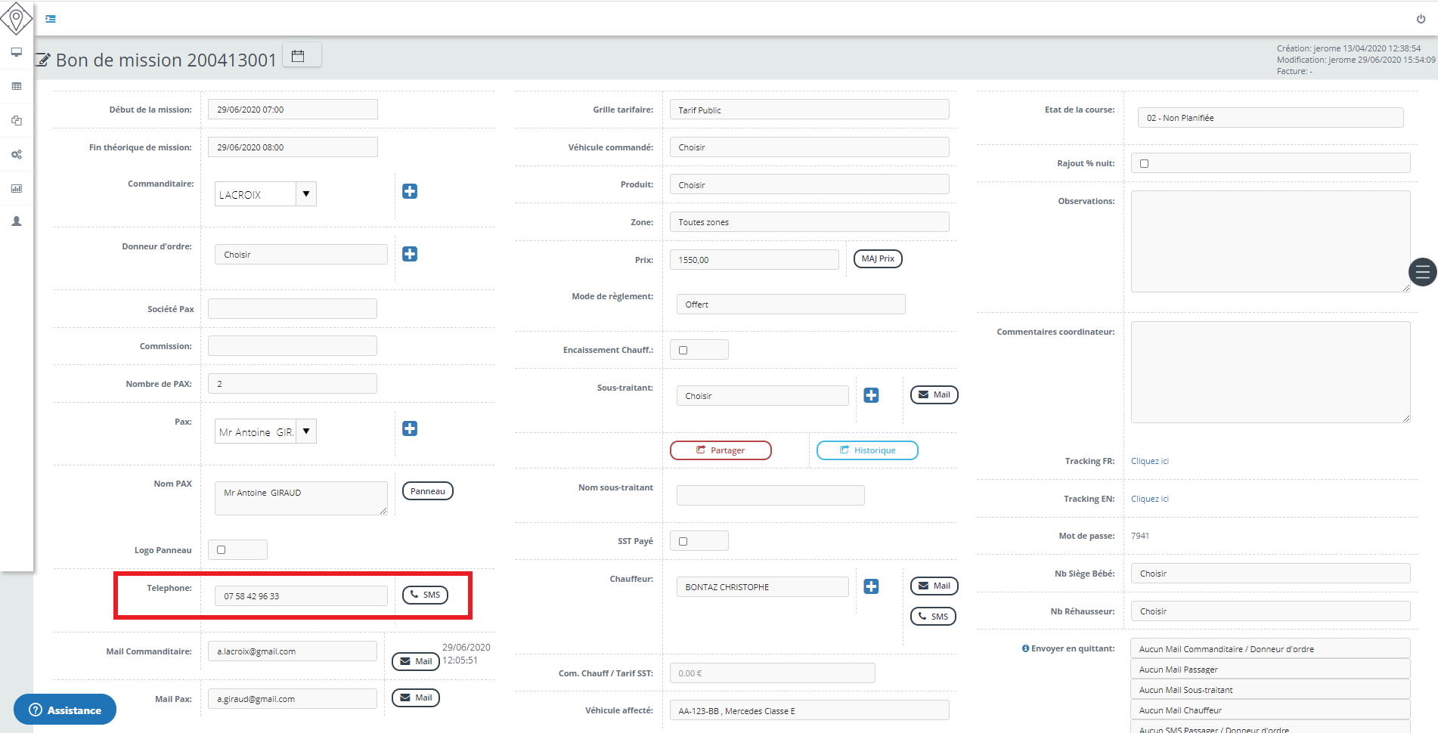1438x733 pixels.
Task: Add new Donneur d'ordre with plus icon
Action: coord(410,254)
